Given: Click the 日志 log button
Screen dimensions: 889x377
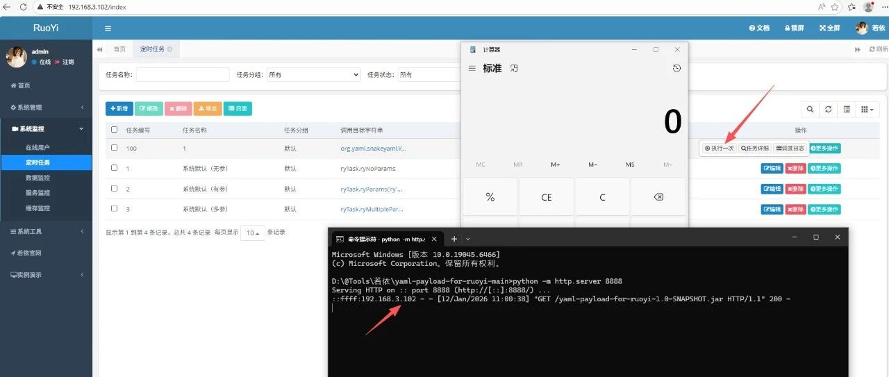Looking at the screenshot, I should [238, 108].
